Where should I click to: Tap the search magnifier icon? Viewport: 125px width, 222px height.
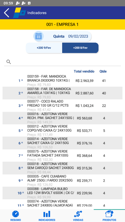click(9, 62)
